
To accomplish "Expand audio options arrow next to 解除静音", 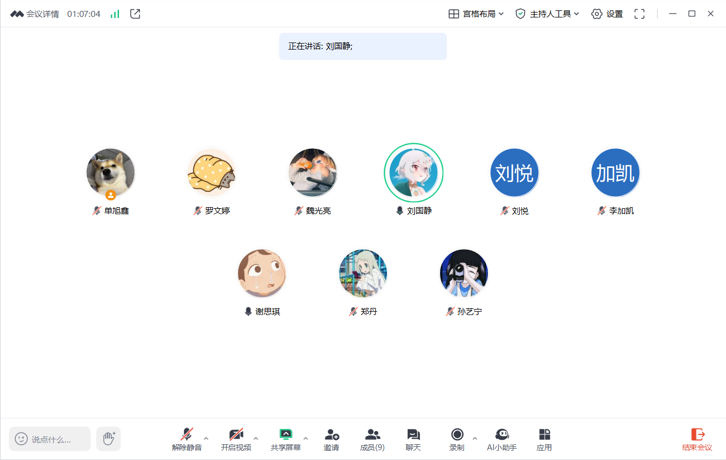I will click(x=206, y=438).
